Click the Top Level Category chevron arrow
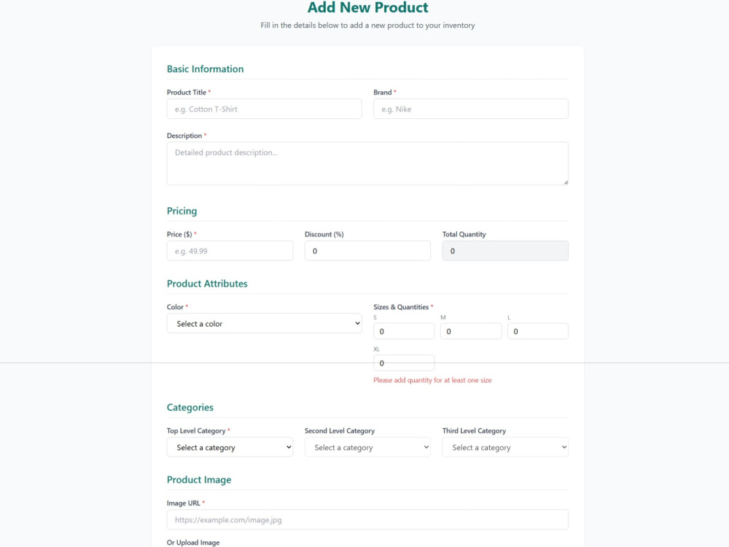The height and width of the screenshot is (547, 729). 288,447
